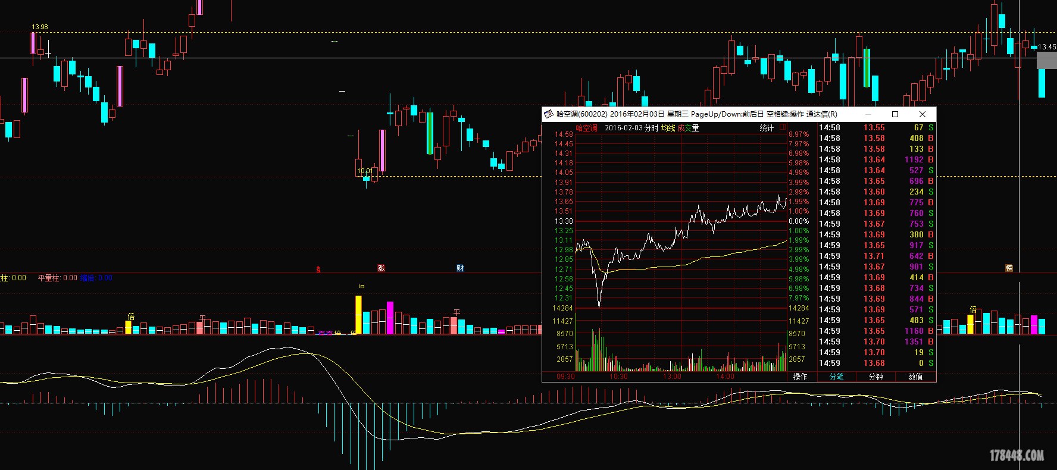Viewport: 1057px width, 470px height.
Task: Click the 13:00 time label on the intraday axis
Action: click(x=672, y=377)
